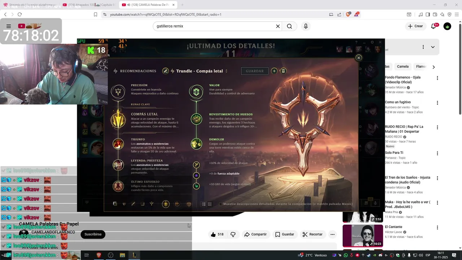The image size is (462, 260).
Task: Clear the YouTube search field
Action: tap(278, 26)
